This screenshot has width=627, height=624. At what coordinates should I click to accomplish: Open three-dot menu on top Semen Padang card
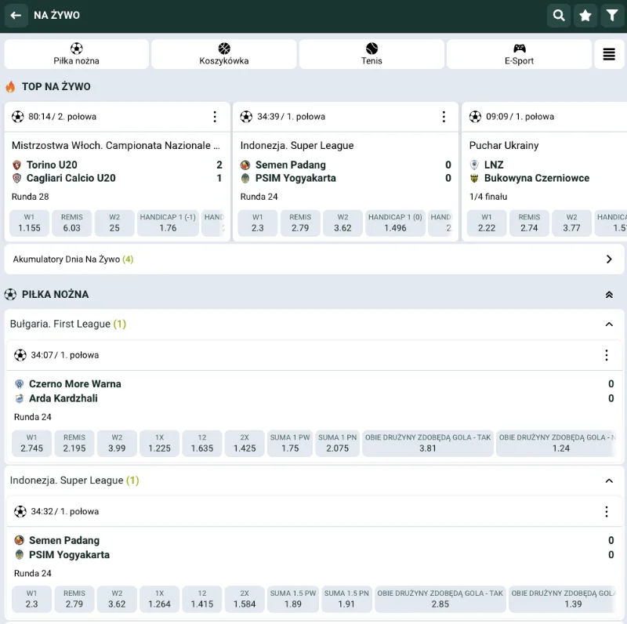[x=444, y=117]
